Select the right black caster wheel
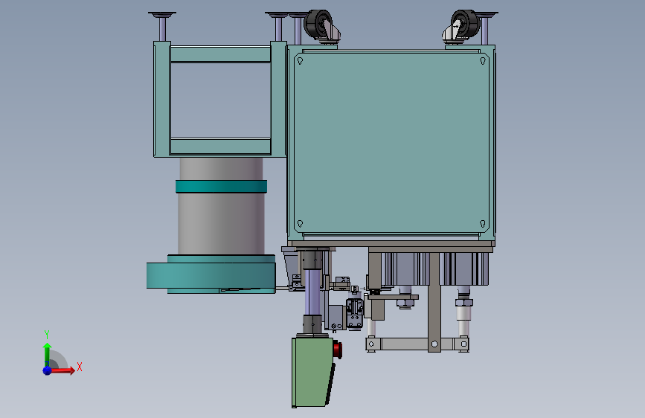Image resolution: width=645 pixels, height=418 pixels. coord(466,24)
